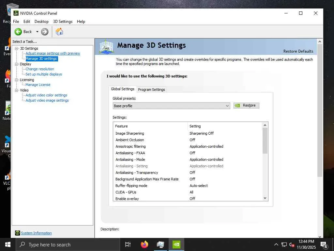Click the settings list scrollbar thumb
The width and height of the screenshot is (334, 251).
[265, 141]
